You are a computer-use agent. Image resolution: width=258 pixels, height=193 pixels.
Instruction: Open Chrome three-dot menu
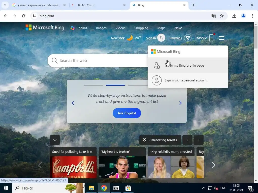[252, 16]
